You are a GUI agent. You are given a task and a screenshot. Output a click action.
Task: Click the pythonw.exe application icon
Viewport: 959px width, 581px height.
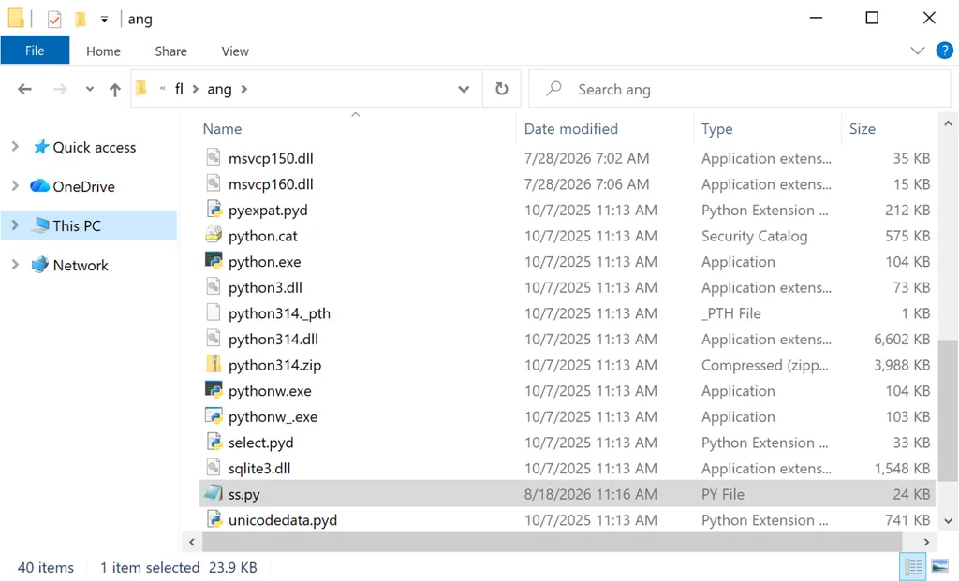point(213,390)
